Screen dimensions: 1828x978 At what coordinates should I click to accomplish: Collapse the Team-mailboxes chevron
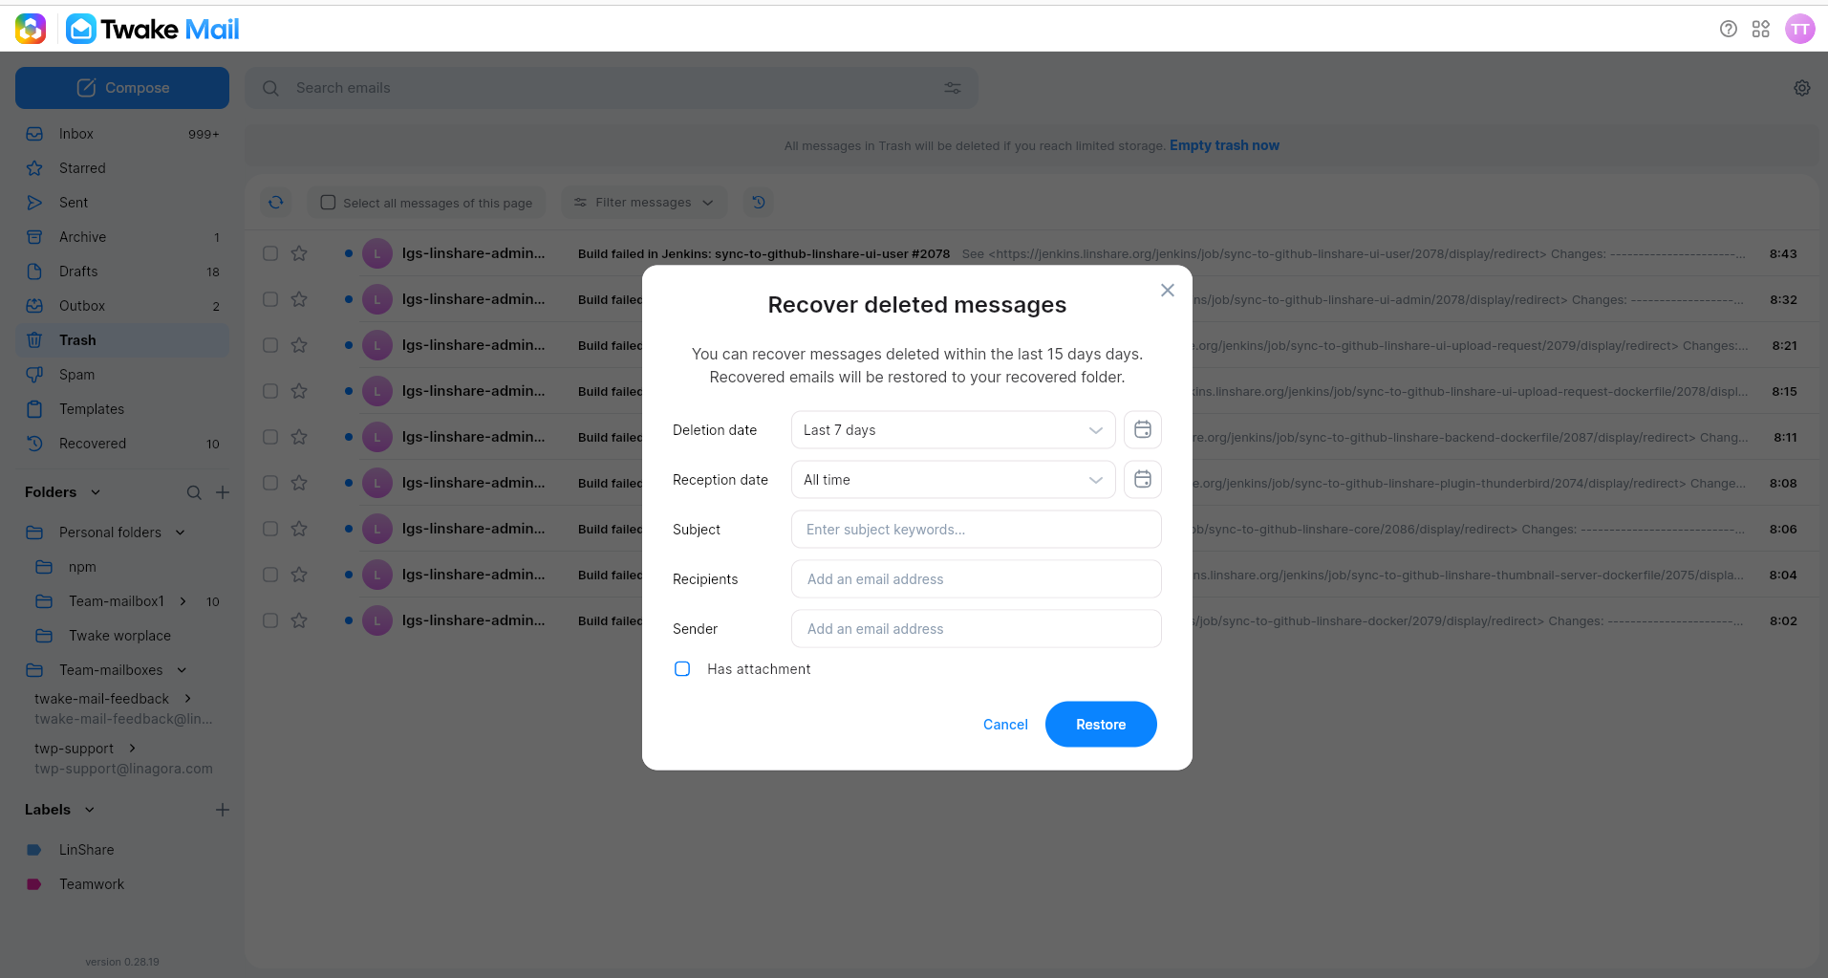point(182,670)
